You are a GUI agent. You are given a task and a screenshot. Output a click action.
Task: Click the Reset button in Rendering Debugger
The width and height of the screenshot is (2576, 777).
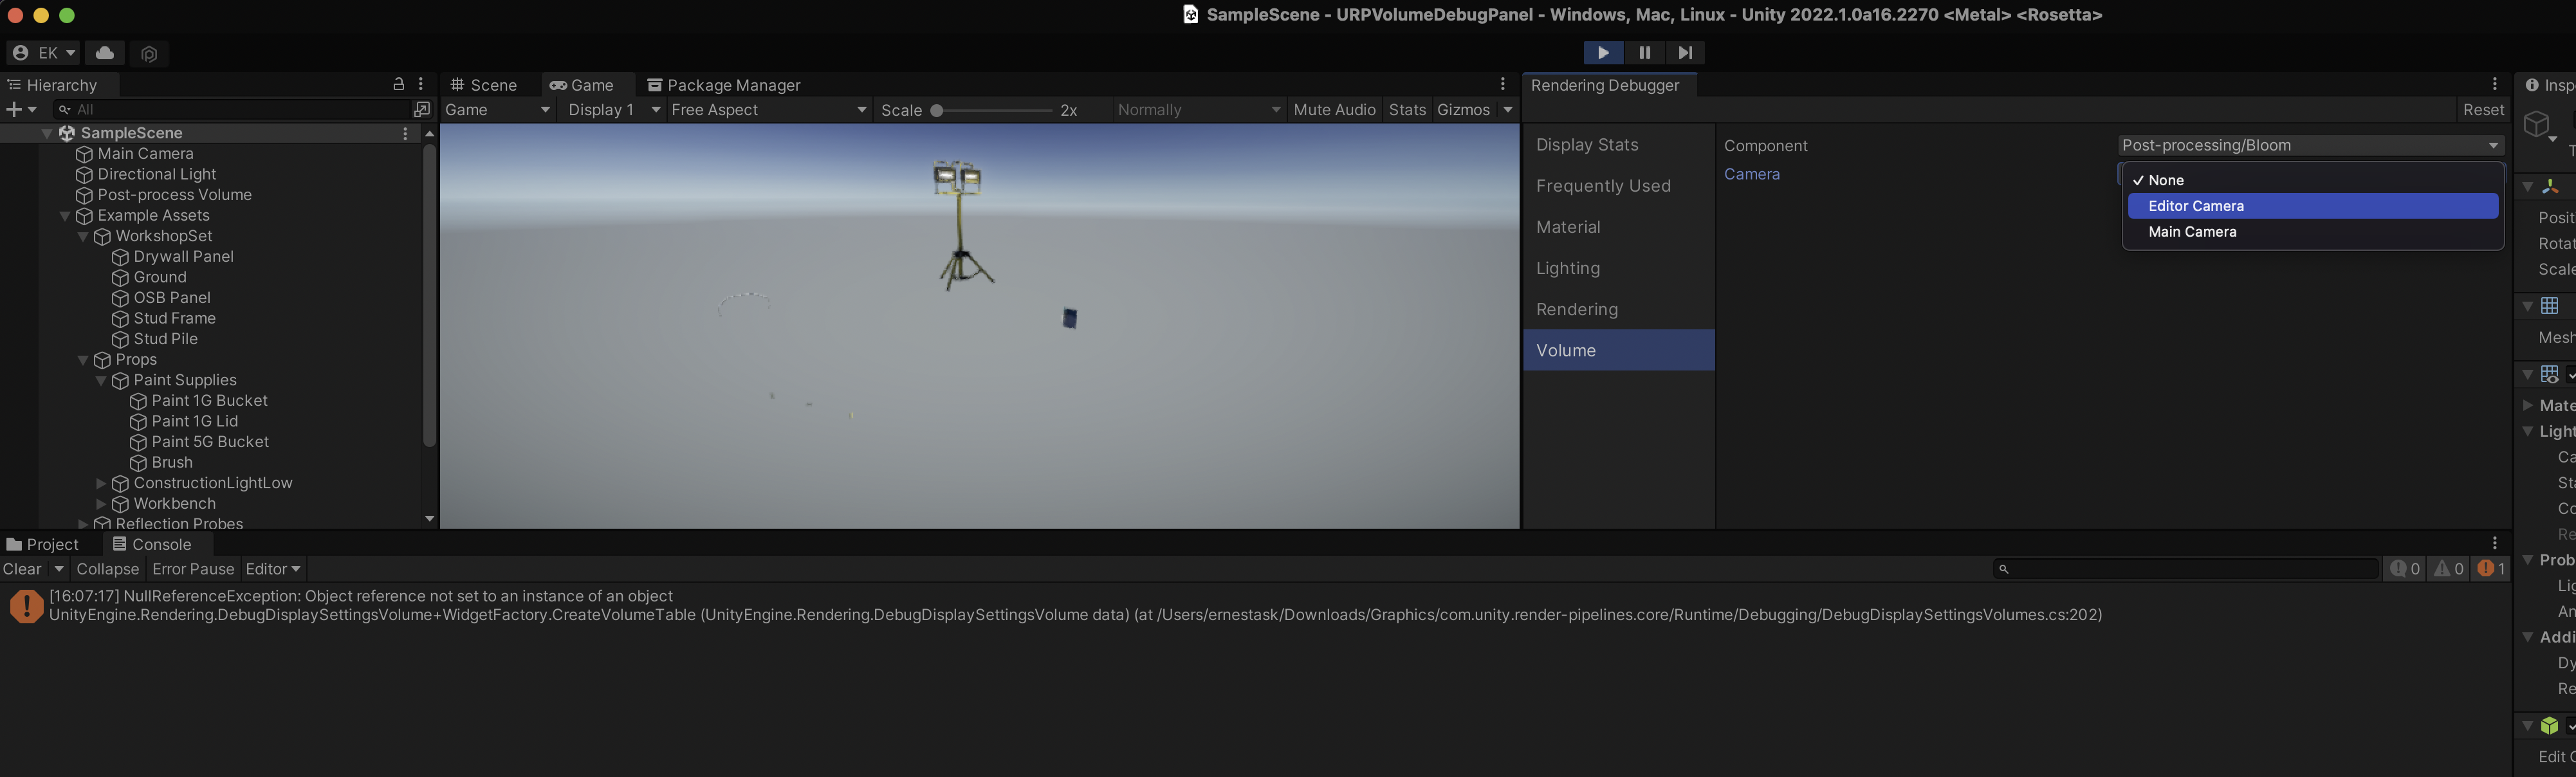click(2483, 110)
